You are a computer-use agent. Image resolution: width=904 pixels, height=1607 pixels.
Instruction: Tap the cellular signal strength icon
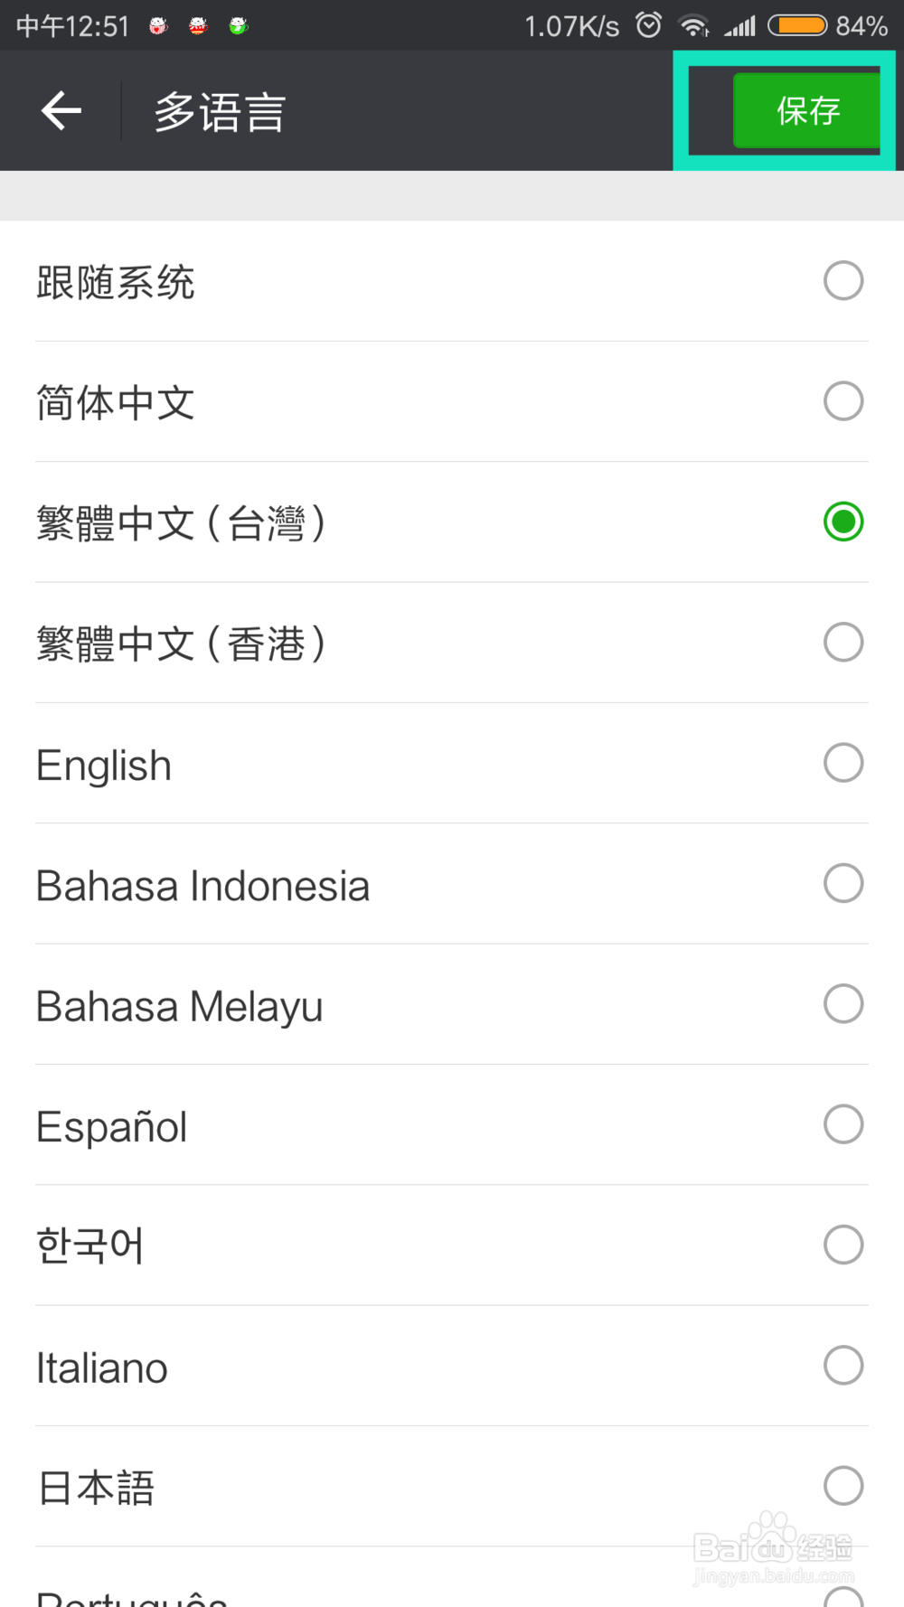(x=740, y=26)
